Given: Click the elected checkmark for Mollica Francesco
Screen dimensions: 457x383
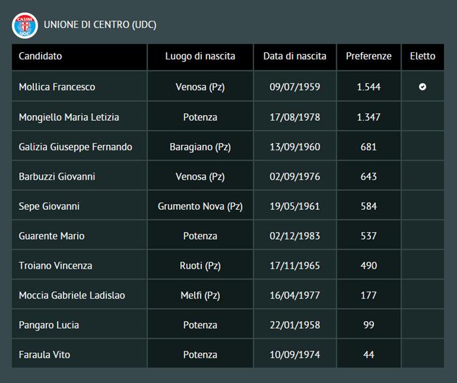Looking at the screenshot, I should coord(422,87).
